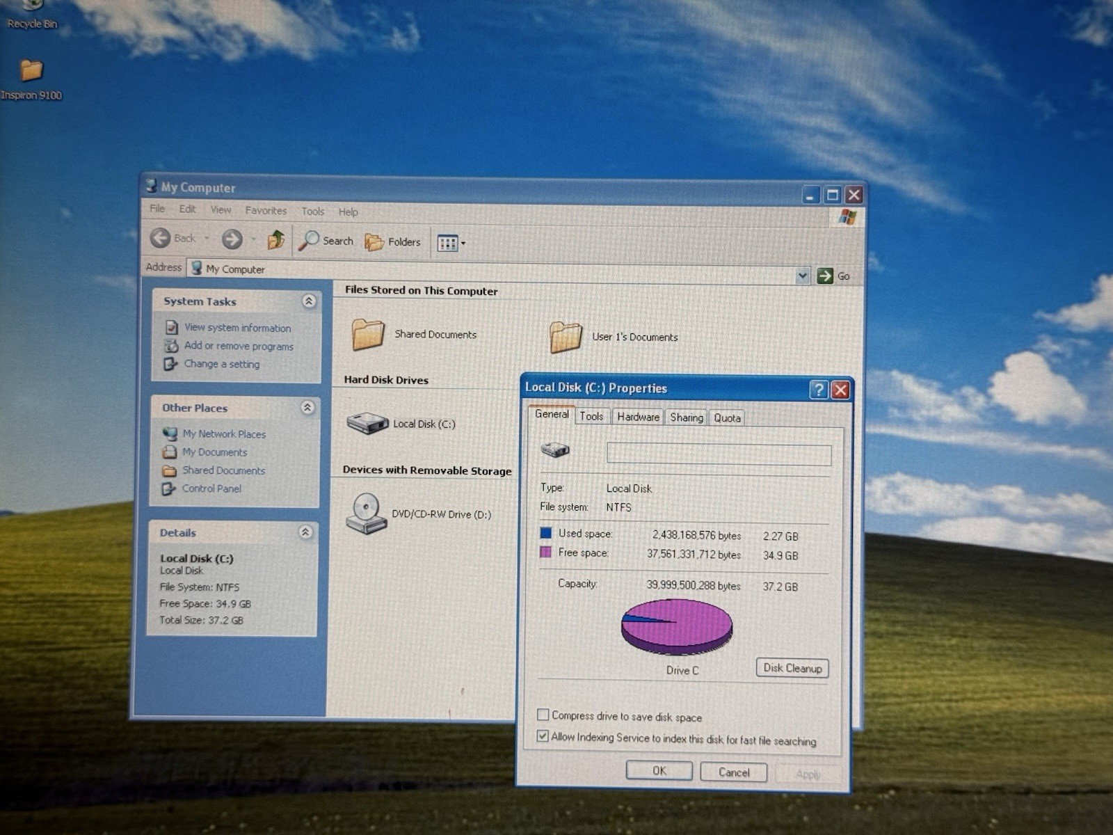Open My Documents in Other Places

(215, 452)
